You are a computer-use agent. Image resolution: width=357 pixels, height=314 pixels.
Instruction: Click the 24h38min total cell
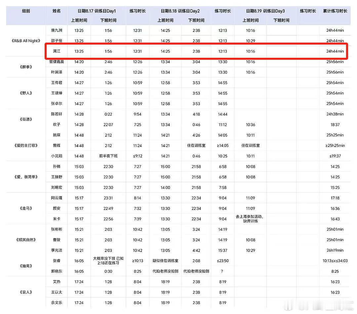335,114
